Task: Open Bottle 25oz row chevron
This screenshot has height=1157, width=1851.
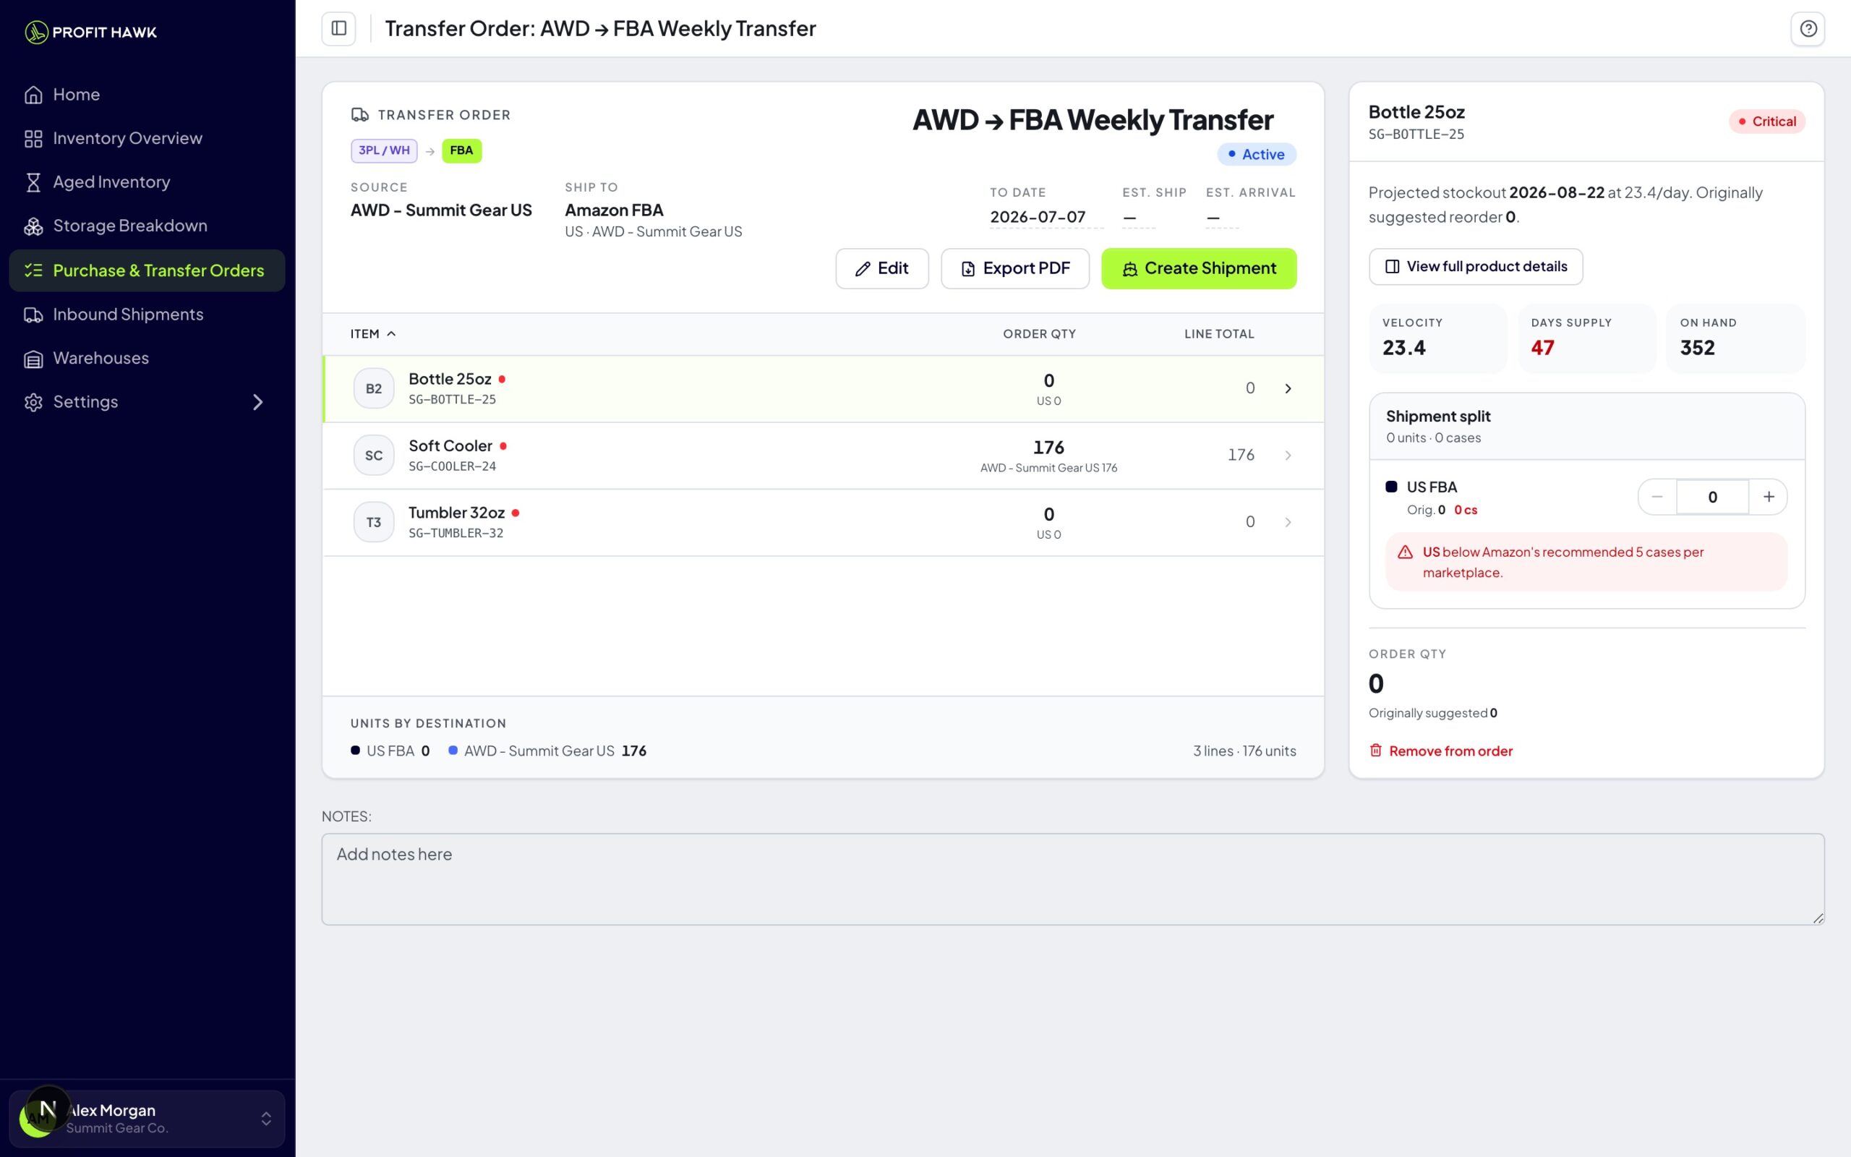Action: click(x=1288, y=388)
